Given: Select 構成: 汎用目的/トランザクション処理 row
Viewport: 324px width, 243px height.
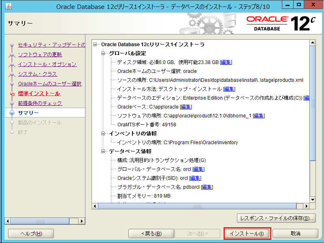Looking at the screenshot, I should click(162, 160).
